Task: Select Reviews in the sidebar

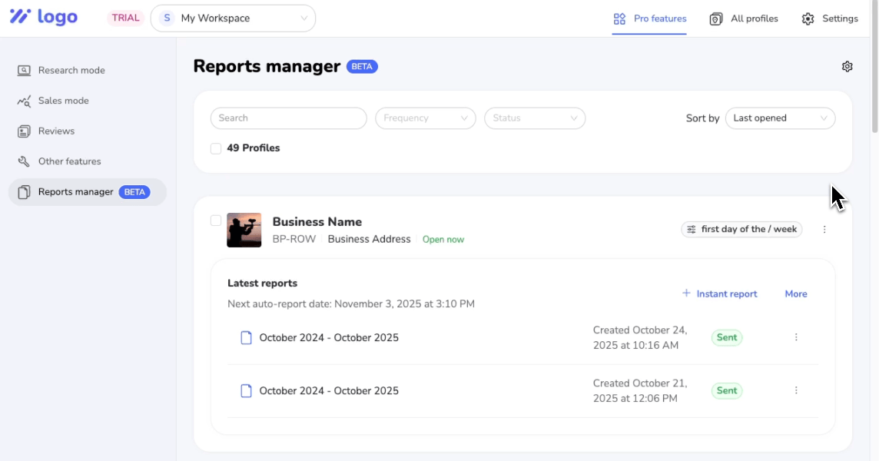Action: pyautogui.click(x=56, y=131)
